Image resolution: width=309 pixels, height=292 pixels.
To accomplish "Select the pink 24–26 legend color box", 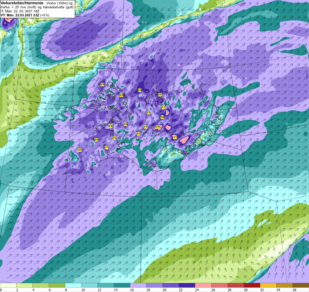I will click(203, 285).
